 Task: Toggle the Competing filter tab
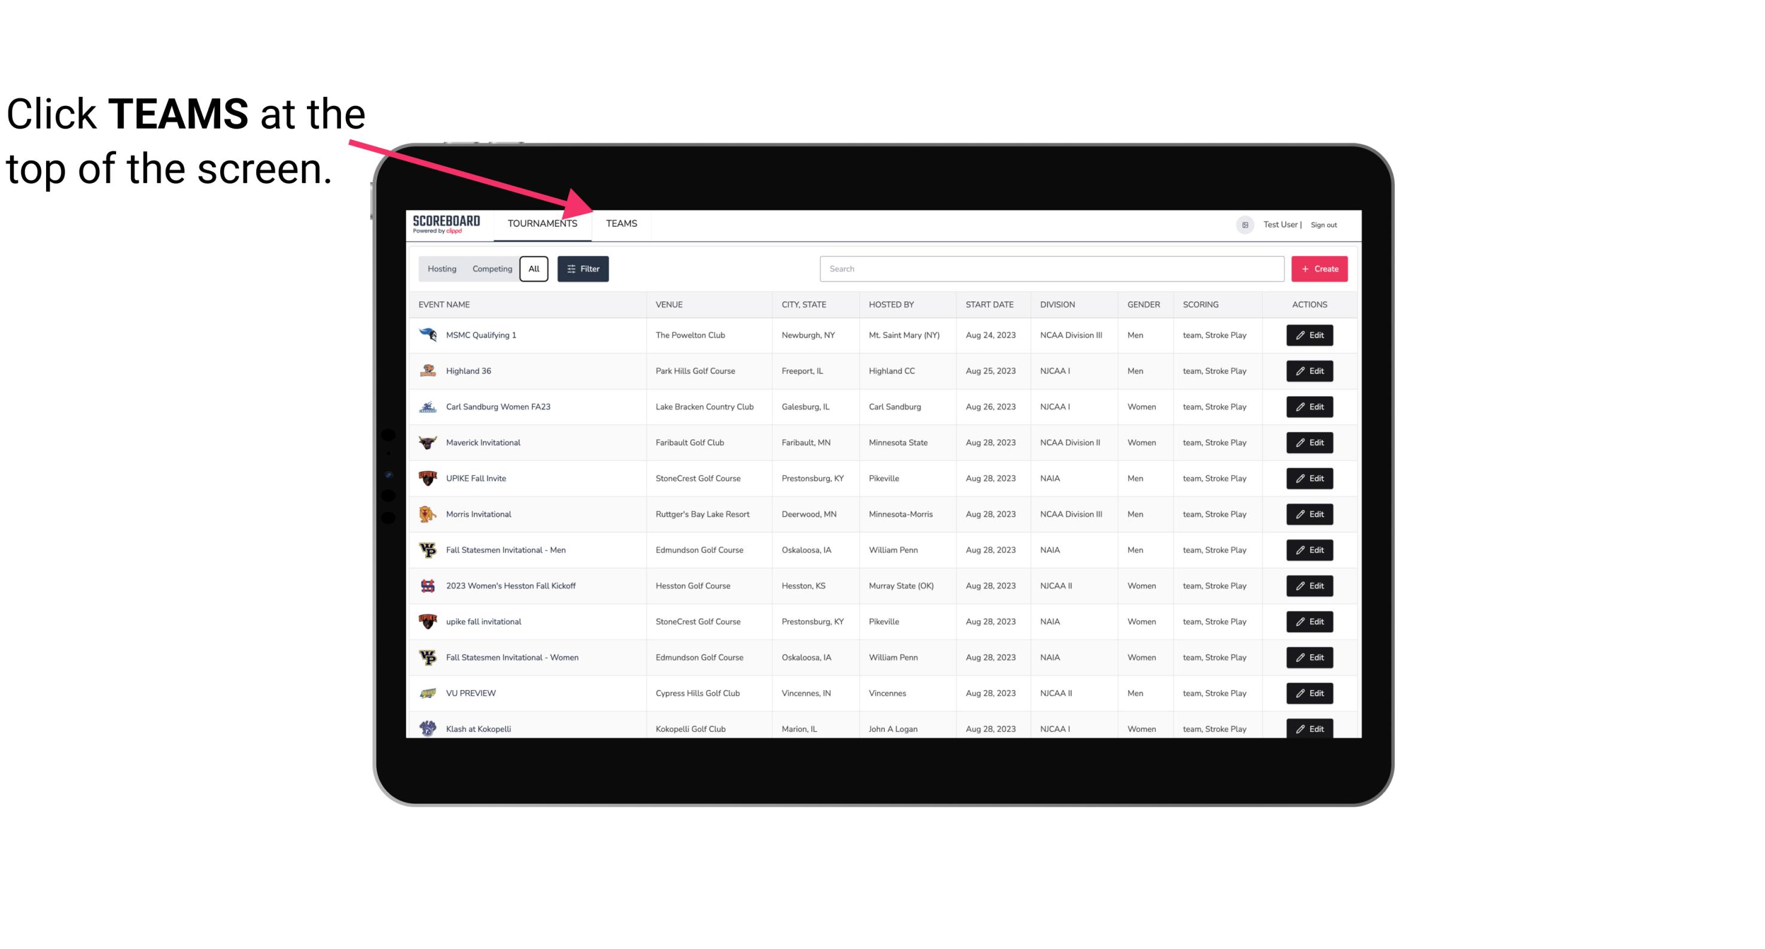coord(491,269)
